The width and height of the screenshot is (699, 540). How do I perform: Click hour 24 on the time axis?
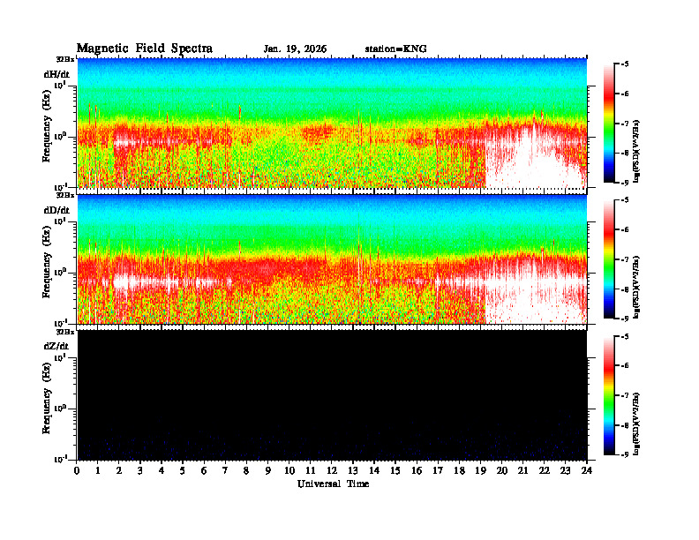587,471
